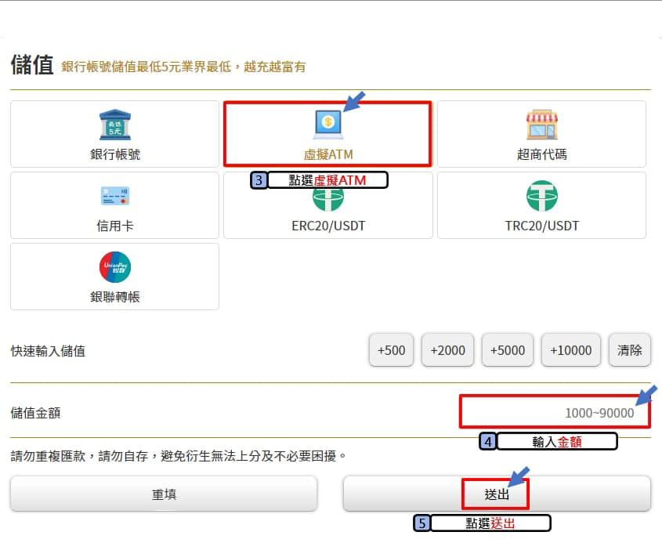Add 500 using the +500 button
Screen dimensions: 662x550
tap(391, 350)
